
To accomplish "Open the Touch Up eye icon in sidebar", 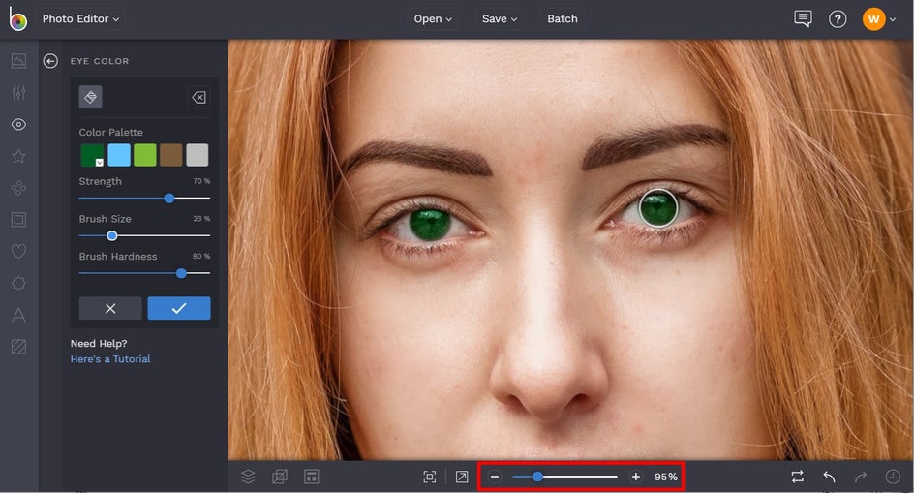I will coord(18,124).
